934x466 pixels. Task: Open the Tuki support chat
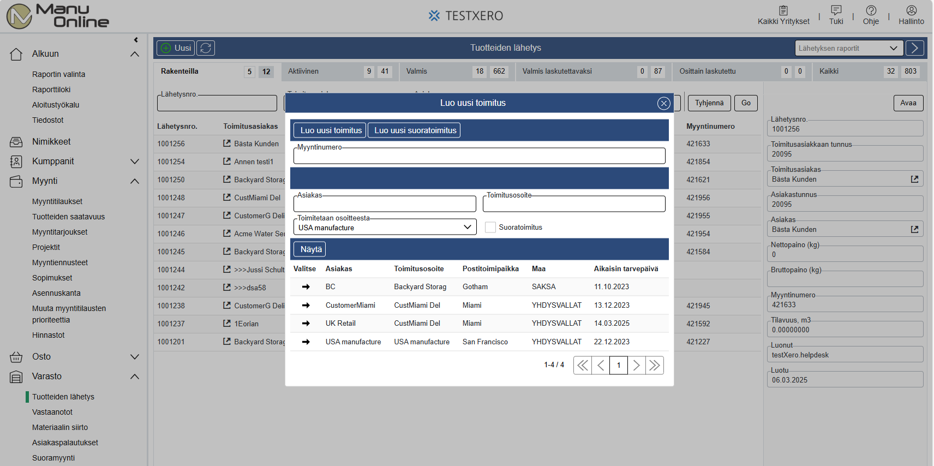[x=836, y=15]
